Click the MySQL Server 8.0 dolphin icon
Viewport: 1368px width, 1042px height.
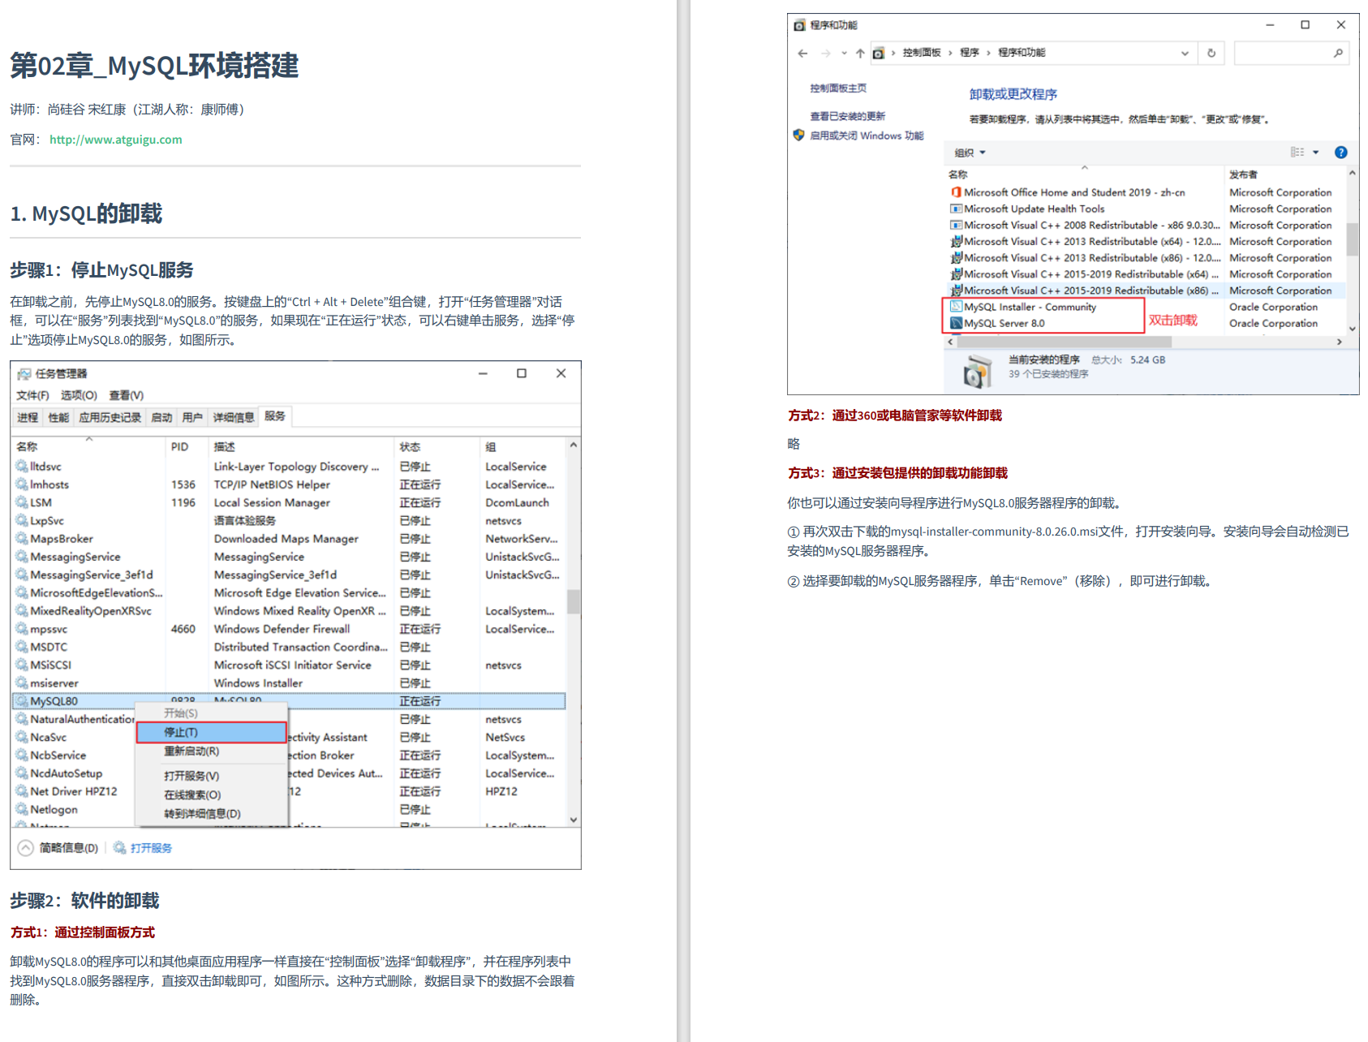[957, 323]
